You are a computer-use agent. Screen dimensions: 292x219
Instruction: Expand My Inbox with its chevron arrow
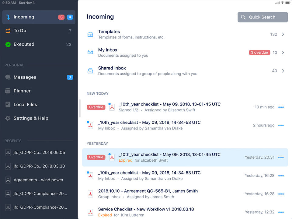pos(283,52)
